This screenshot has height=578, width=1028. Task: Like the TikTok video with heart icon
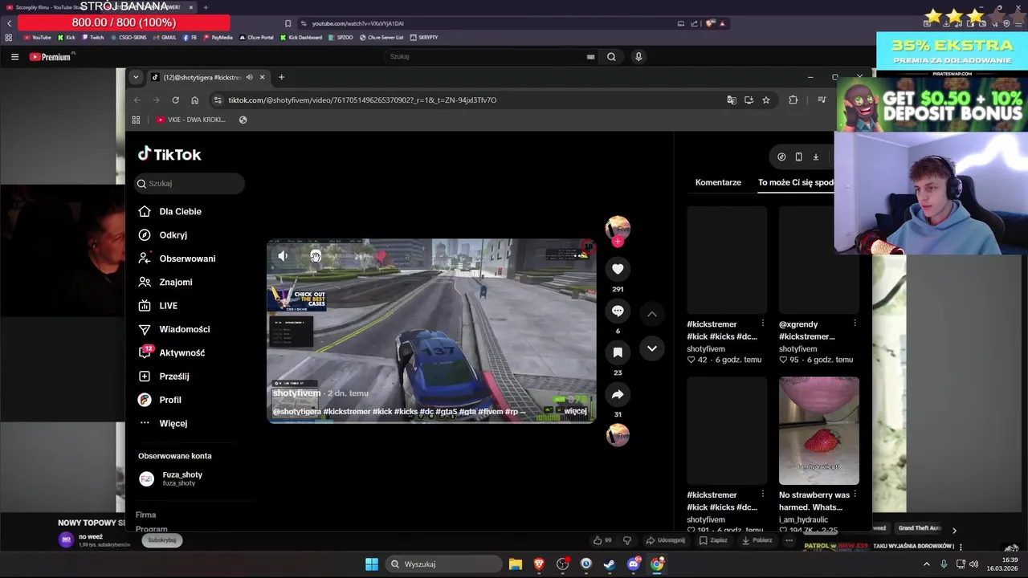click(618, 269)
